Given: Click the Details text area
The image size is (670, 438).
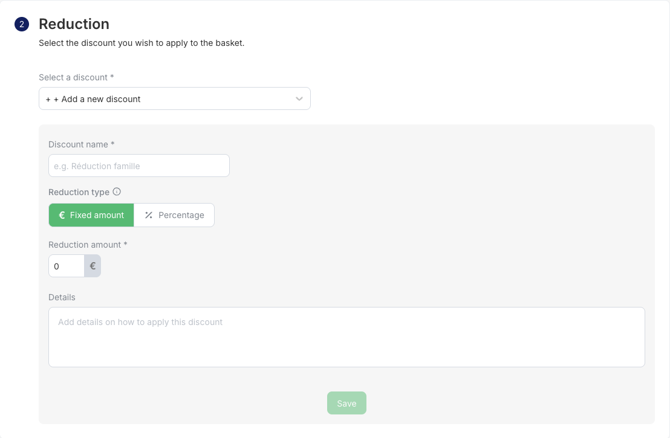Looking at the screenshot, I should click(x=346, y=337).
